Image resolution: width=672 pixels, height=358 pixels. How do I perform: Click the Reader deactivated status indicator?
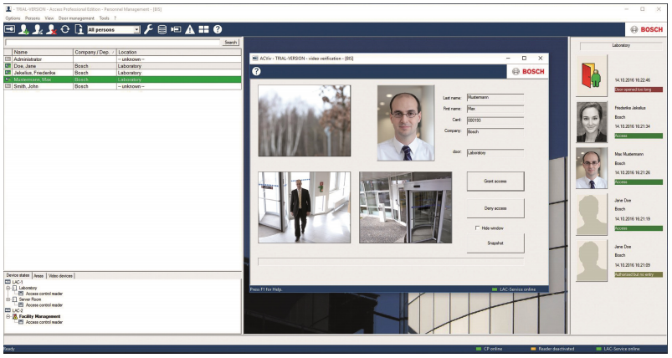tap(552, 349)
